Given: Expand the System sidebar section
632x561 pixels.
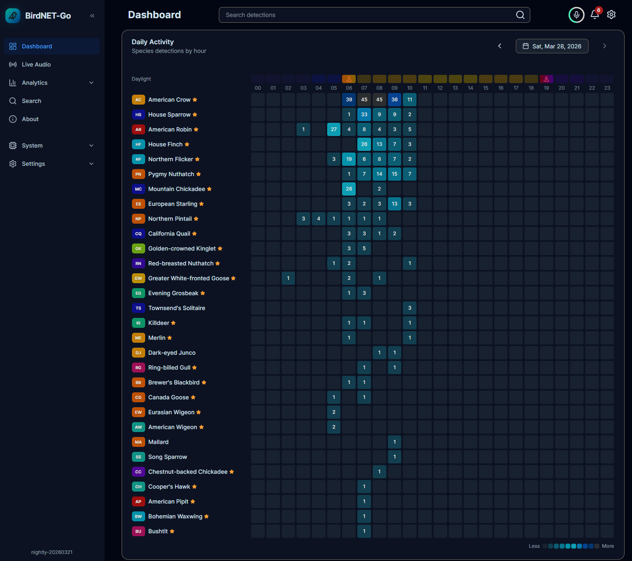Looking at the screenshot, I should tap(52, 146).
